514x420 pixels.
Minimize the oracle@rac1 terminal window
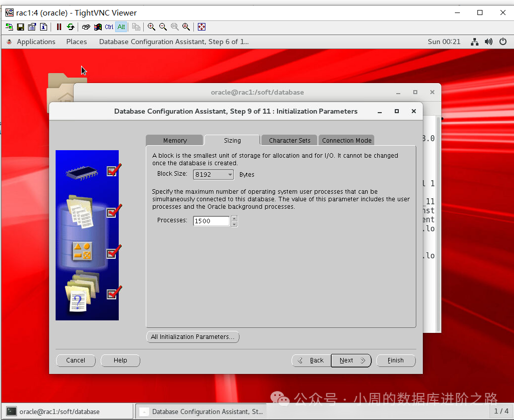pos(398,93)
